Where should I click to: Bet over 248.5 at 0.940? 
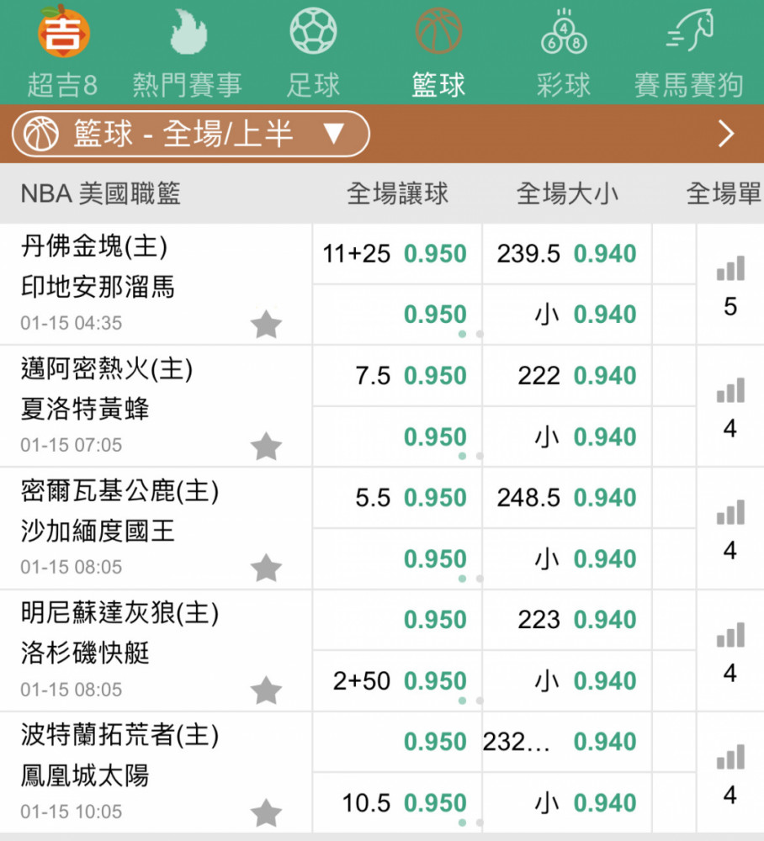pos(566,498)
